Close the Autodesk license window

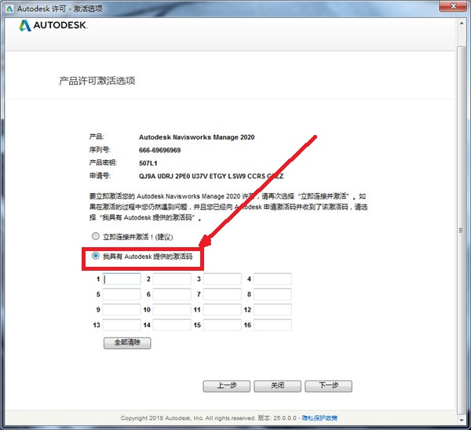click(454, 6)
